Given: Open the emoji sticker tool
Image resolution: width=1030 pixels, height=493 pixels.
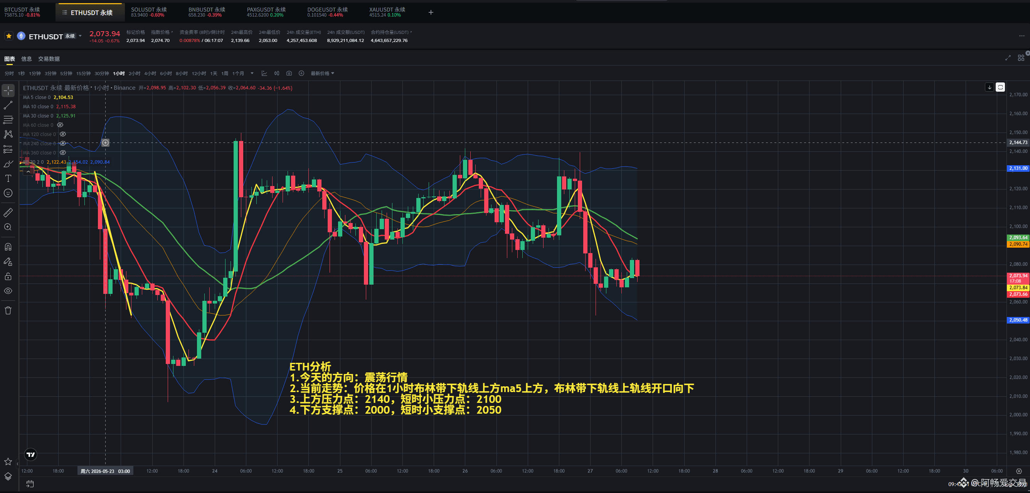Looking at the screenshot, I should click(8, 193).
